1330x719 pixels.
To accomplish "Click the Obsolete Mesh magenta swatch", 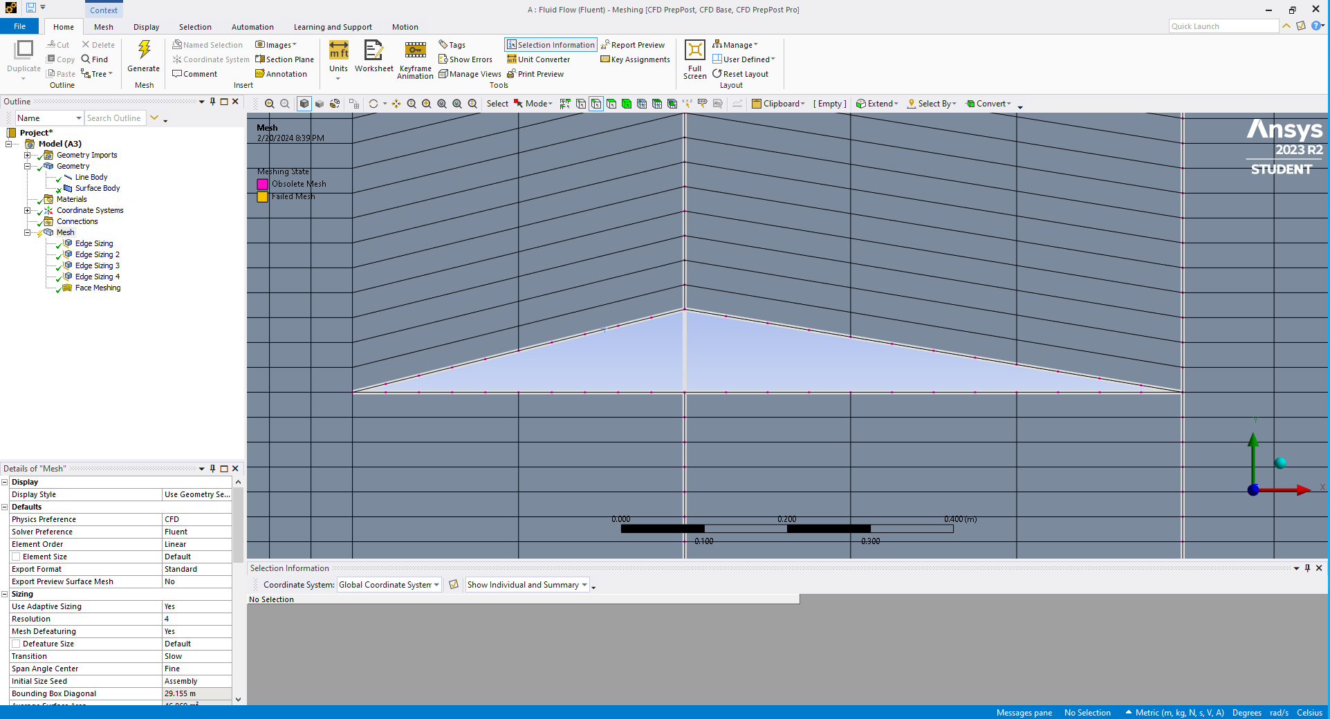I will pos(263,184).
